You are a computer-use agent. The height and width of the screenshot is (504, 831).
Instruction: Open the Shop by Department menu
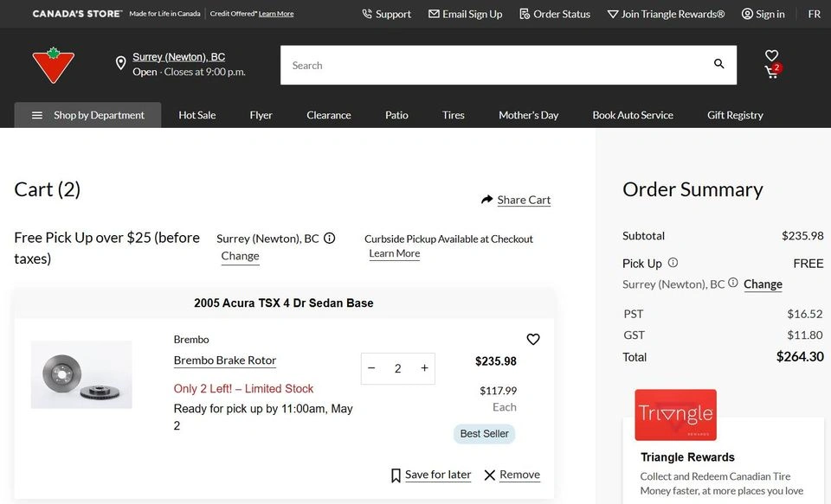point(87,115)
